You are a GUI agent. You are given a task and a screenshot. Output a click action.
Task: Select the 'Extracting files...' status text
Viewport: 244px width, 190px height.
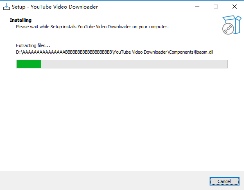[x=33, y=45]
